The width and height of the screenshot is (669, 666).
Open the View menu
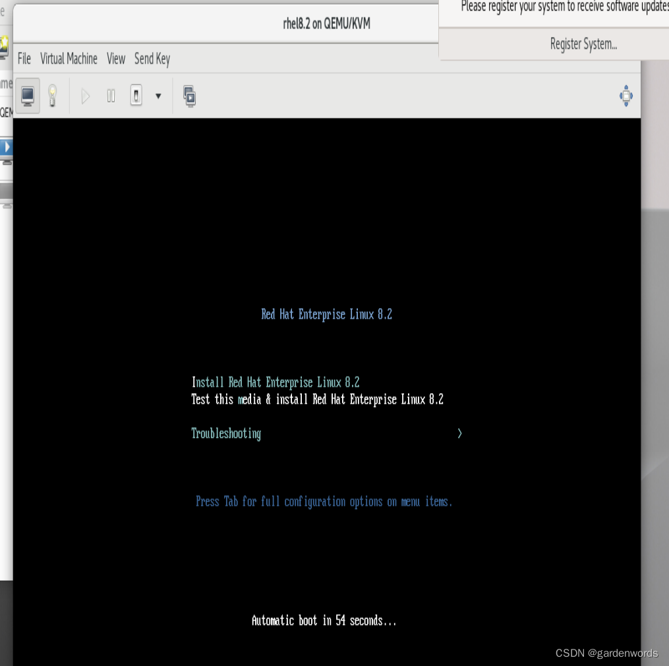116,59
